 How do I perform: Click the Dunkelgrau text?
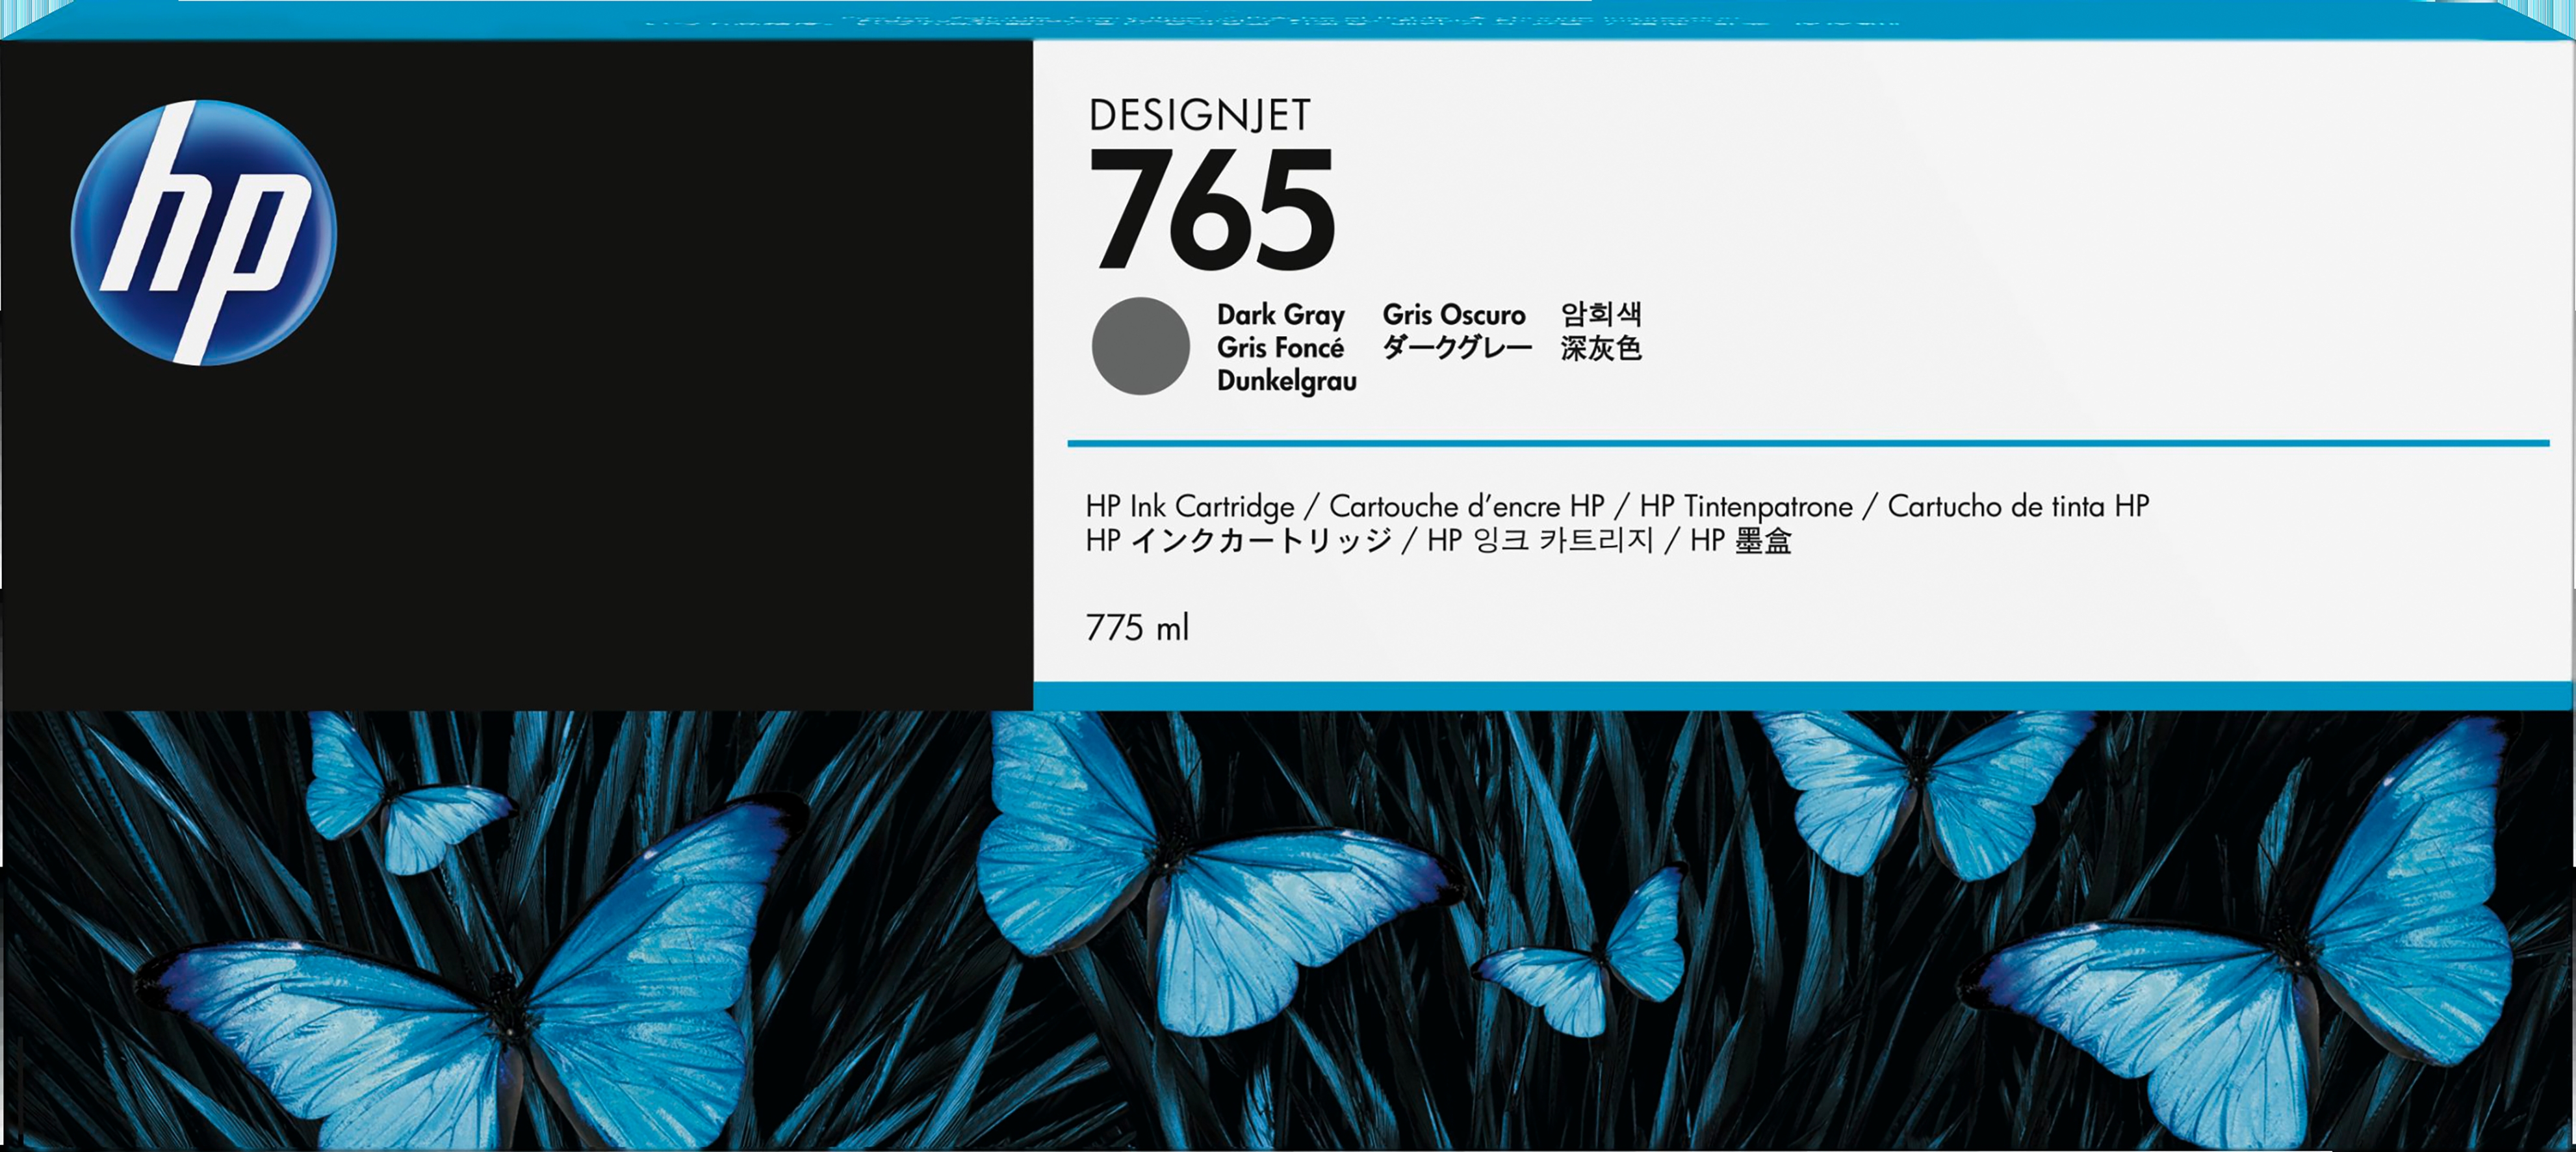tap(1286, 381)
